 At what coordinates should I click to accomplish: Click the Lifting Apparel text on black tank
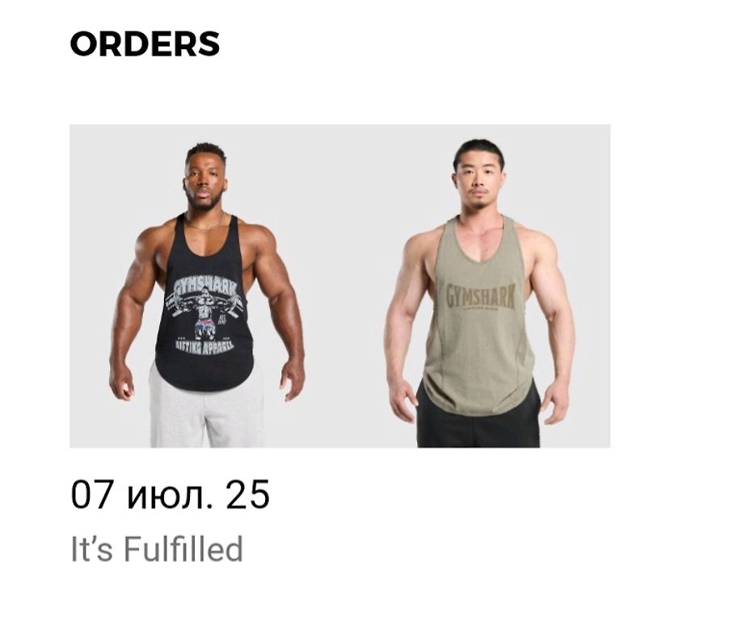(204, 347)
